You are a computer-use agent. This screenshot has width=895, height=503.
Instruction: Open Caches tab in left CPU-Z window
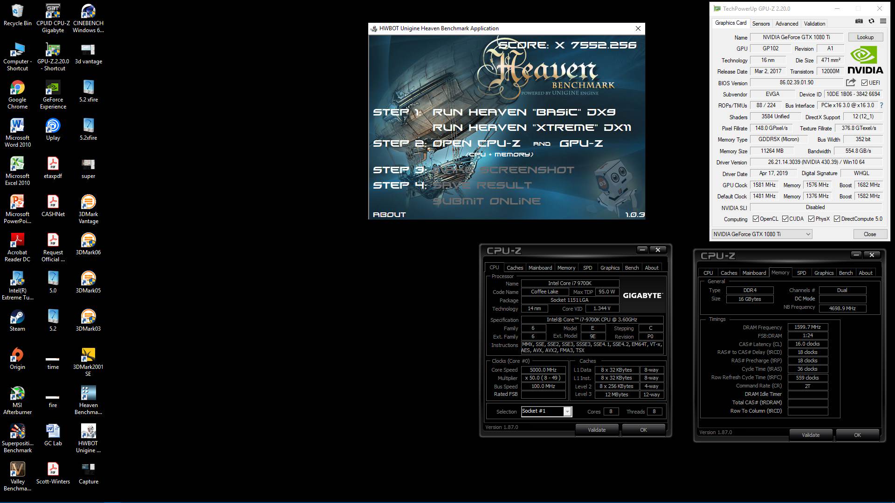[515, 268]
